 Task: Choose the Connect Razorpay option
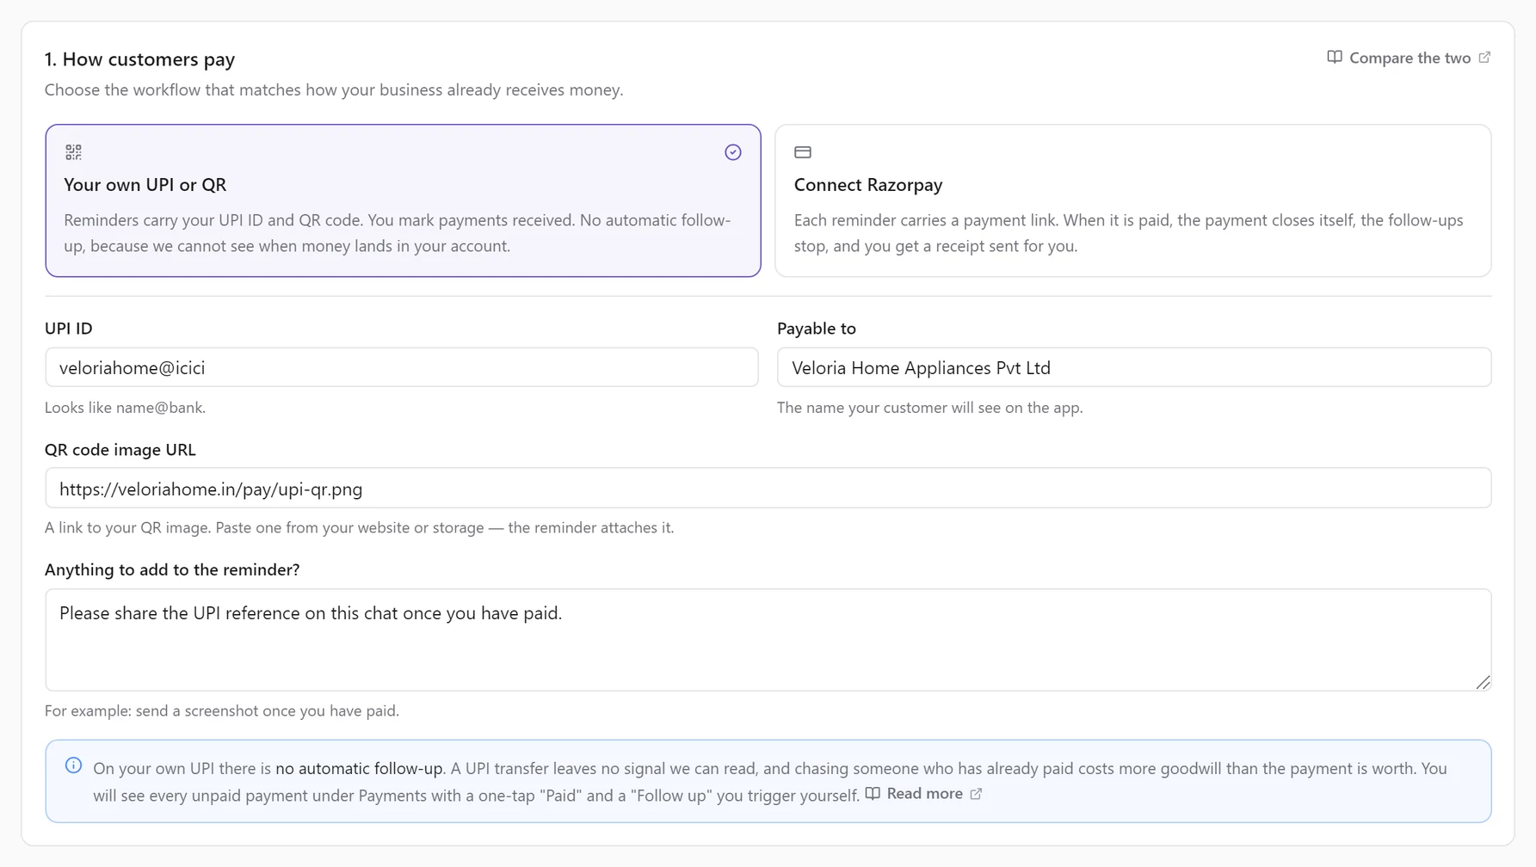coord(1132,200)
